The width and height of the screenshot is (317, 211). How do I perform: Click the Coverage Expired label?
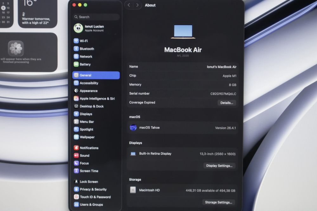point(142,102)
